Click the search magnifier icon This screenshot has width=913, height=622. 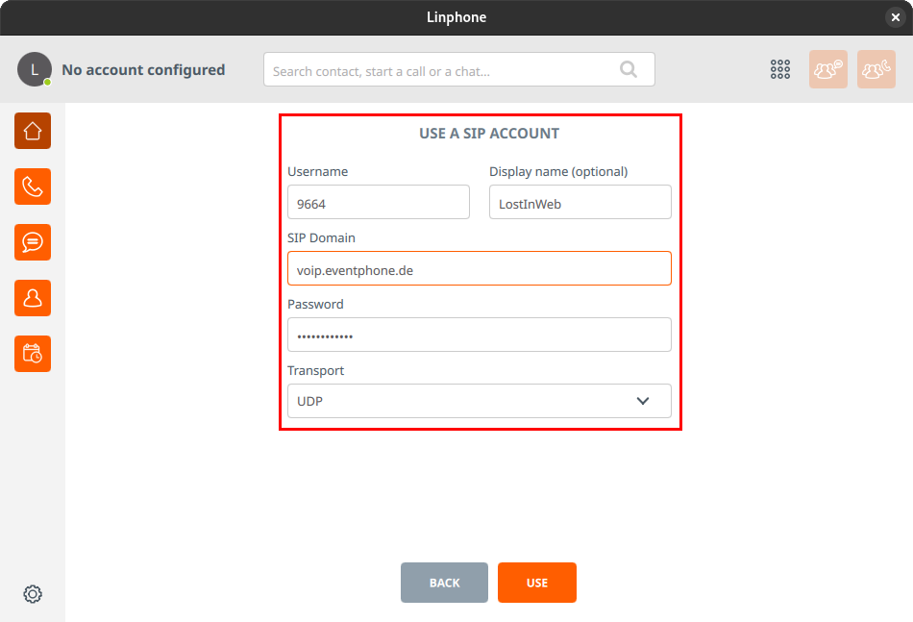(x=629, y=69)
